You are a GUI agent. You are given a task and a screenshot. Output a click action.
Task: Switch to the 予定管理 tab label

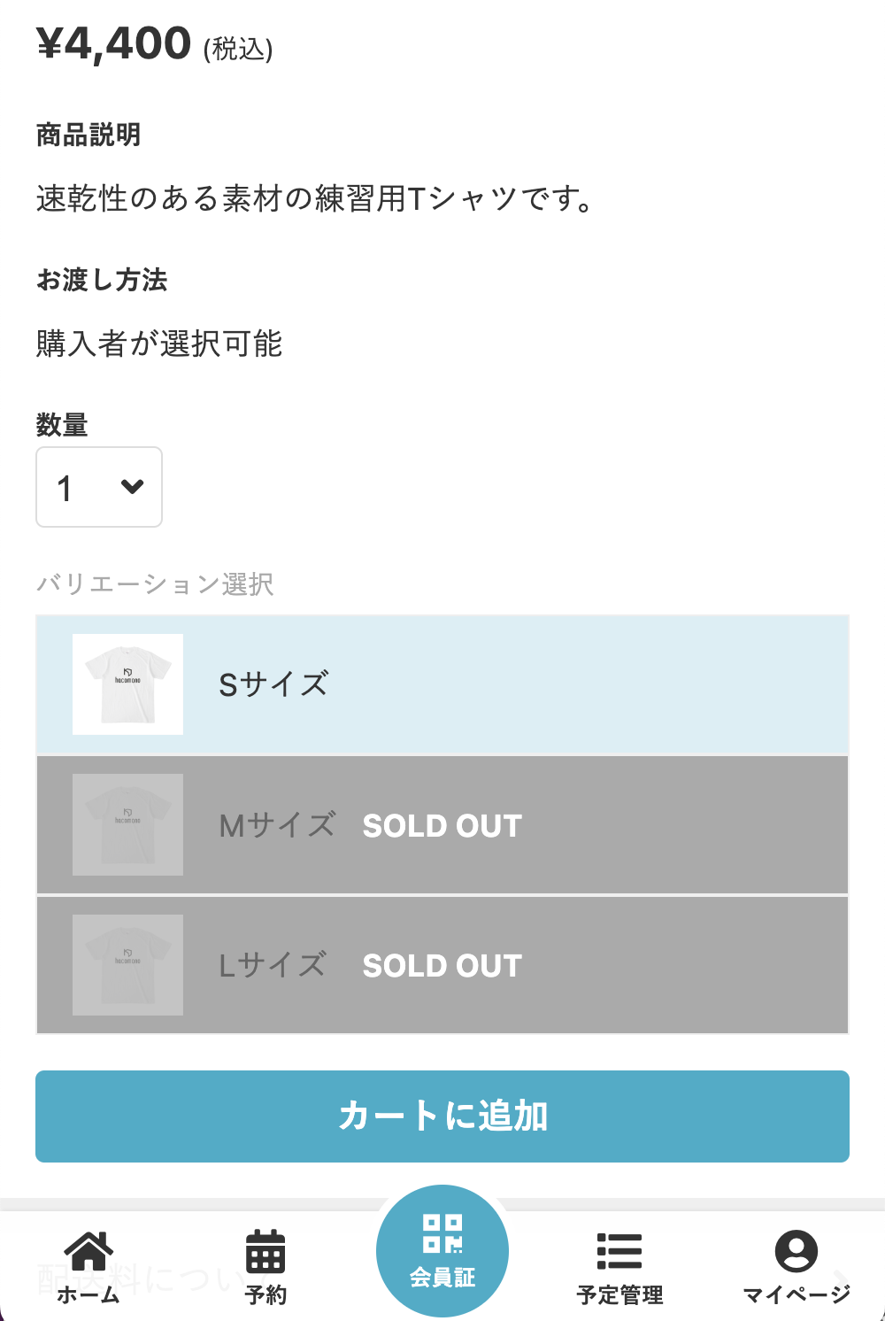click(x=619, y=1295)
